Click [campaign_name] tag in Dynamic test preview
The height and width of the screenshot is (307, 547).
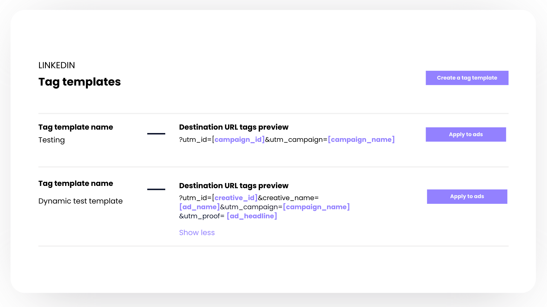(x=316, y=207)
